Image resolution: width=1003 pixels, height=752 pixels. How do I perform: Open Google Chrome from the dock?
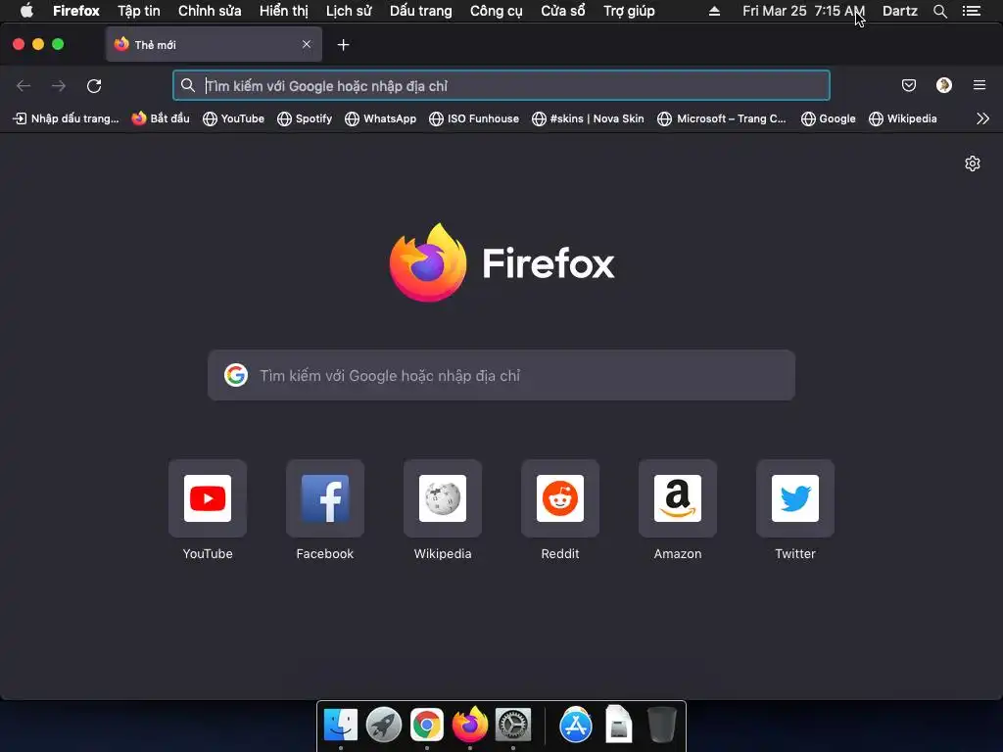point(427,725)
